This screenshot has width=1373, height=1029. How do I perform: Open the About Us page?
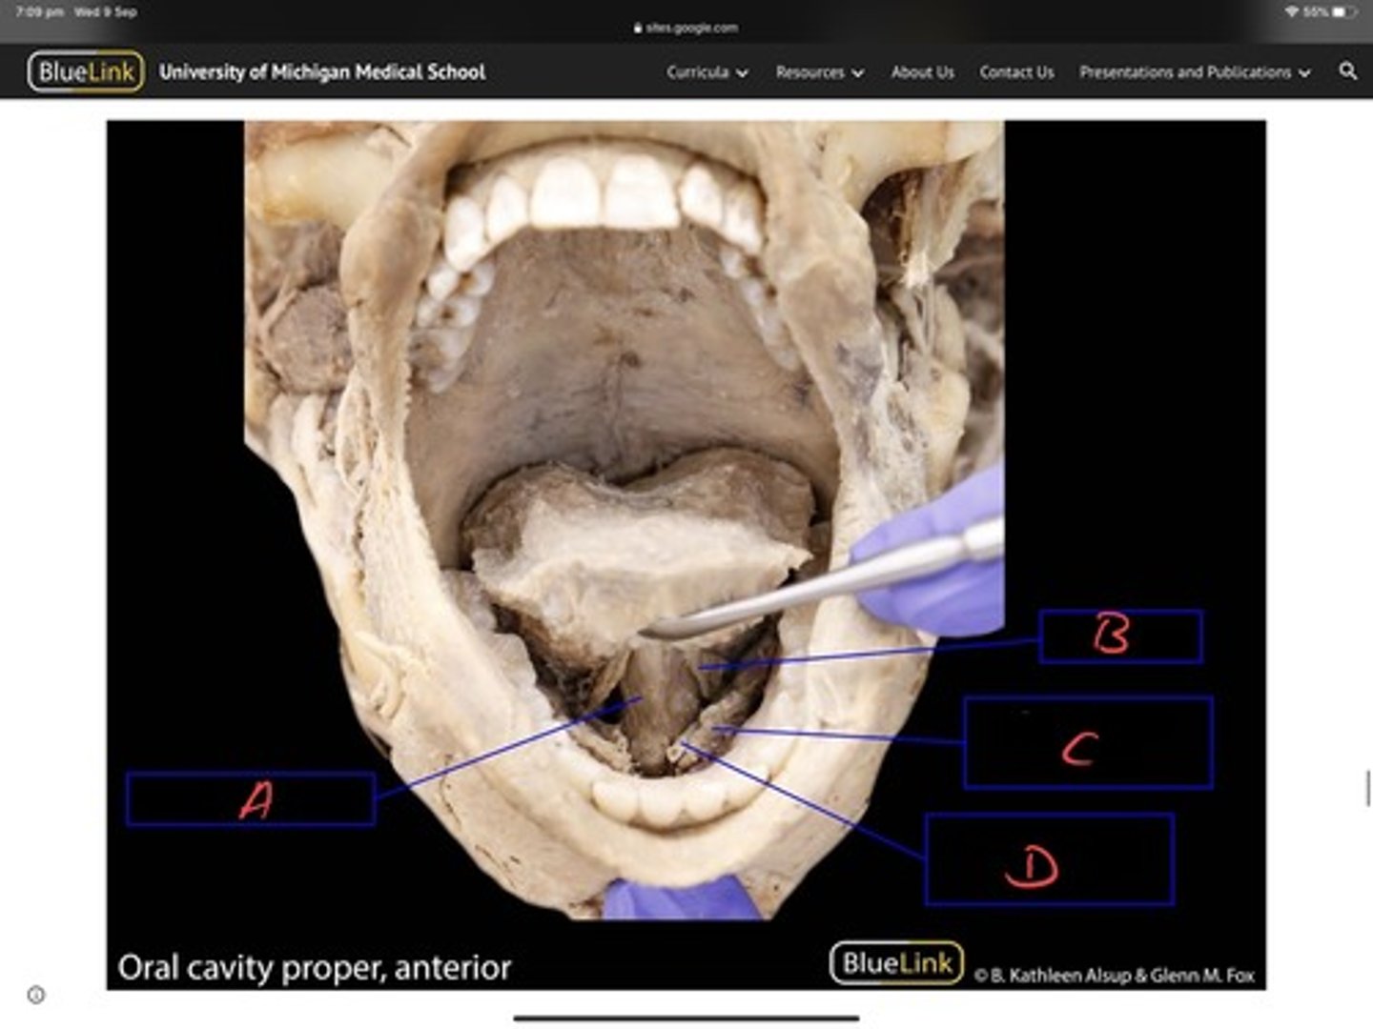tap(922, 72)
